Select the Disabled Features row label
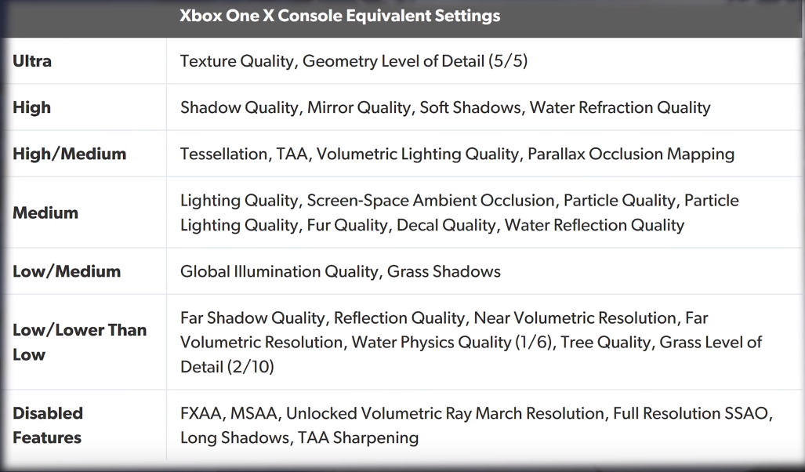The width and height of the screenshot is (805, 472). [48, 425]
